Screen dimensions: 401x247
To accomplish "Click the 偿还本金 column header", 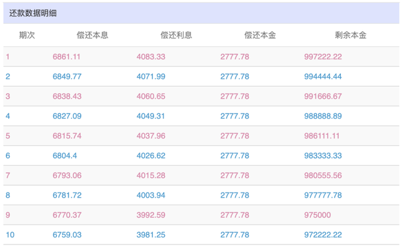I will tap(260, 35).
